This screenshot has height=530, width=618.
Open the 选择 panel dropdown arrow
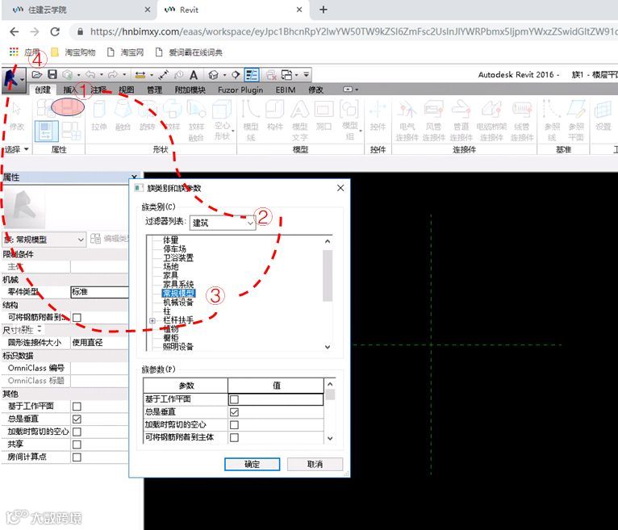coord(27,149)
